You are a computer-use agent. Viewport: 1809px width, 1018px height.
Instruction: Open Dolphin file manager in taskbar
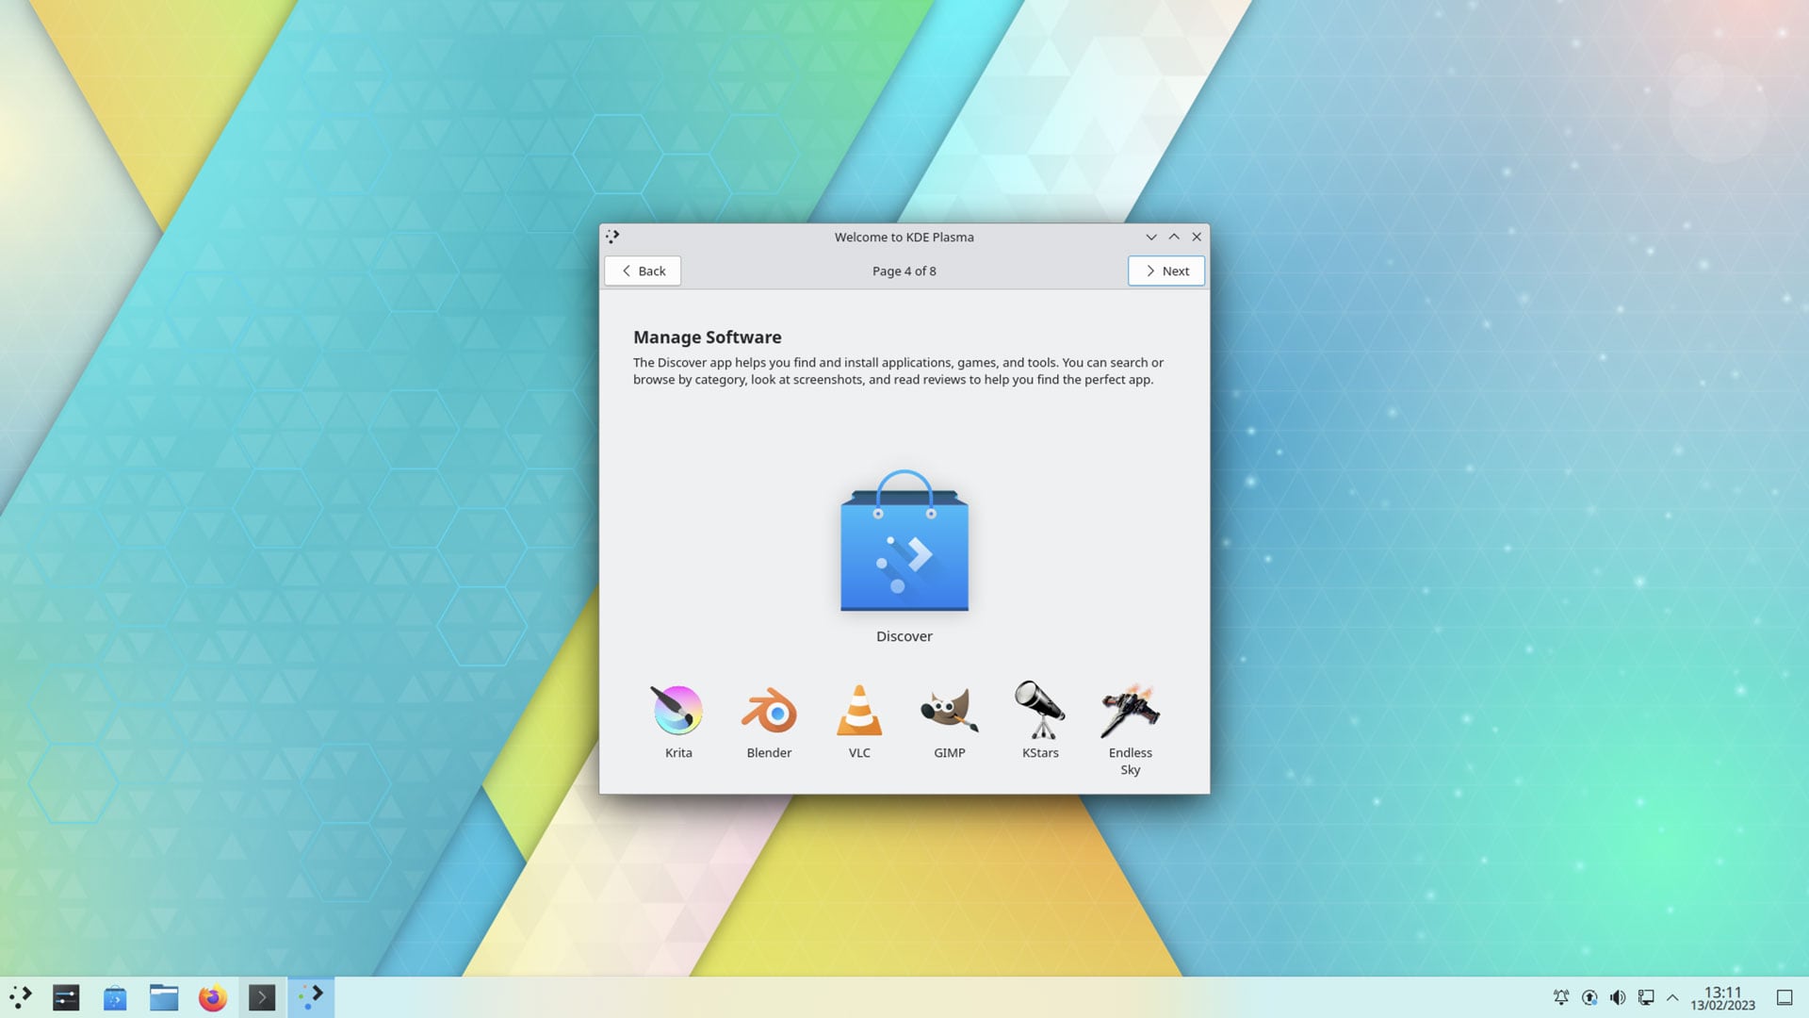pos(164,997)
